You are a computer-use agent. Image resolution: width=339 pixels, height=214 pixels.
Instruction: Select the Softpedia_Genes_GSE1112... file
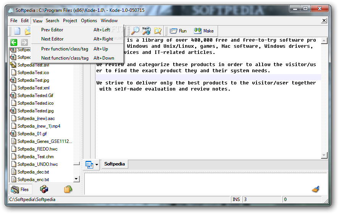pos(45,141)
